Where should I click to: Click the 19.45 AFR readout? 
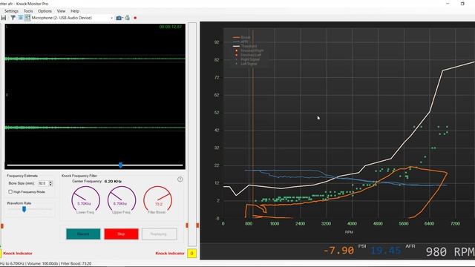386,251
